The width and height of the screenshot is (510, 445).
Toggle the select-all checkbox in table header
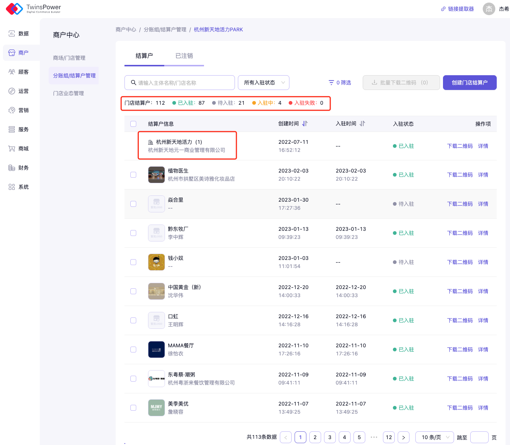pos(133,124)
